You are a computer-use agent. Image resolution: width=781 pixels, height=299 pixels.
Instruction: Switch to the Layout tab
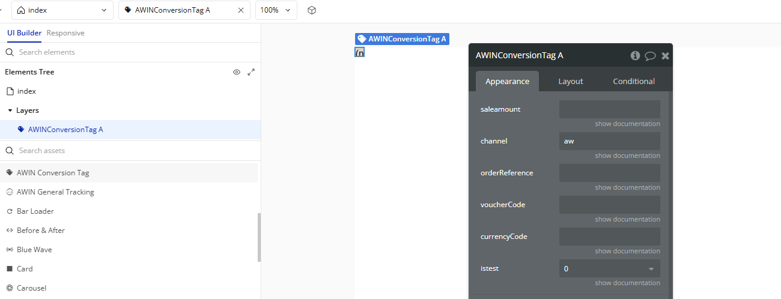(571, 81)
